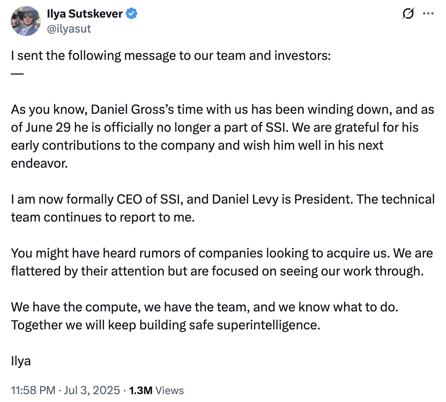Click the 11:58 PM timestamp
The image size is (446, 402).
[x=33, y=390]
